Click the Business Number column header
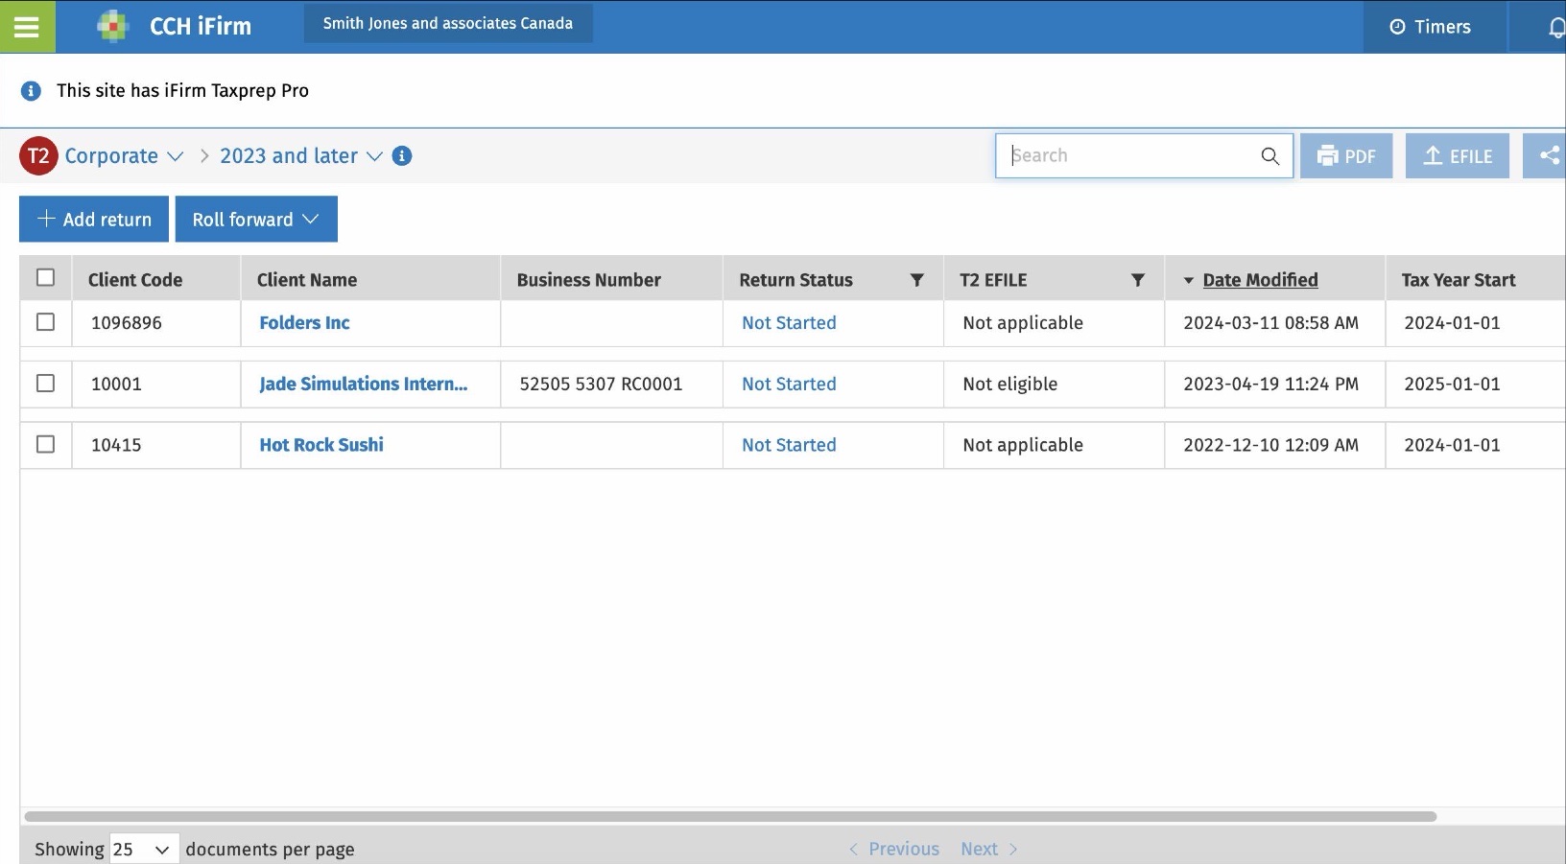 589,280
